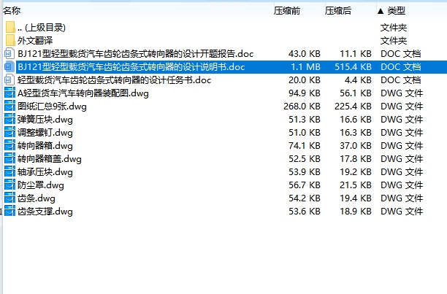The height and width of the screenshot is (294, 447).
Task: Select the file 轻型载货汽车齿轮齿条式转向器的设计任务书.doc
Action: click(115, 80)
